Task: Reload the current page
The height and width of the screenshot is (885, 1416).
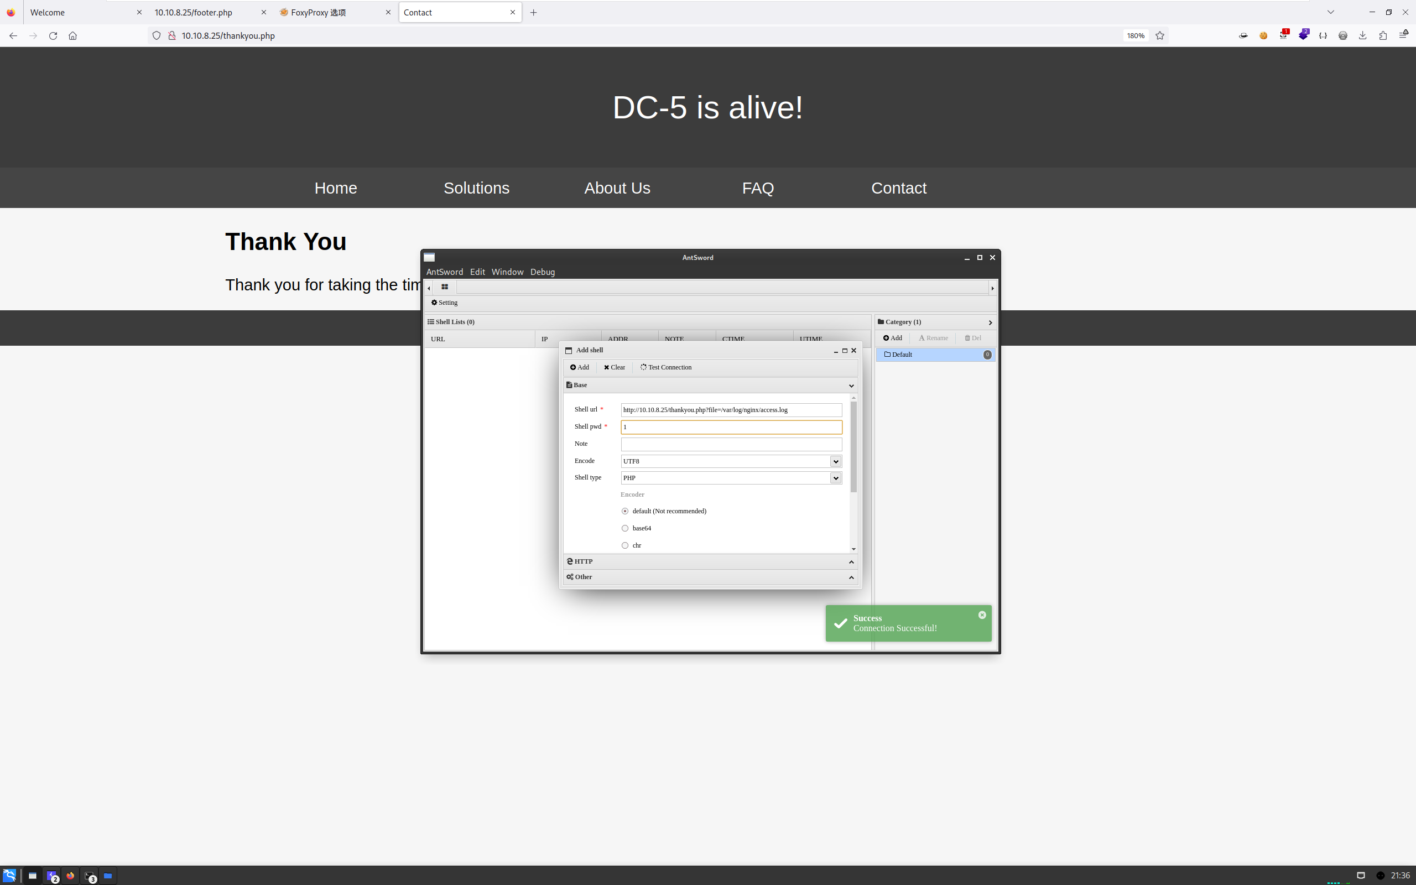Action: point(53,36)
